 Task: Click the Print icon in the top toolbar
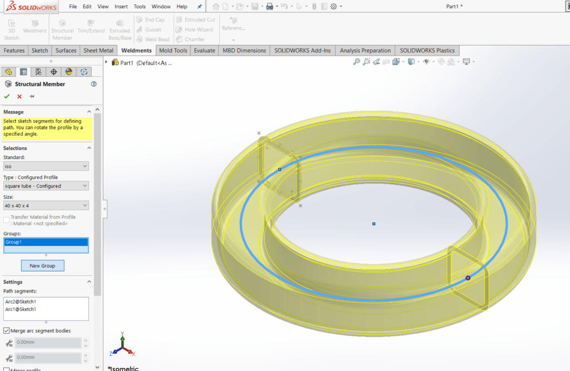coord(269,7)
